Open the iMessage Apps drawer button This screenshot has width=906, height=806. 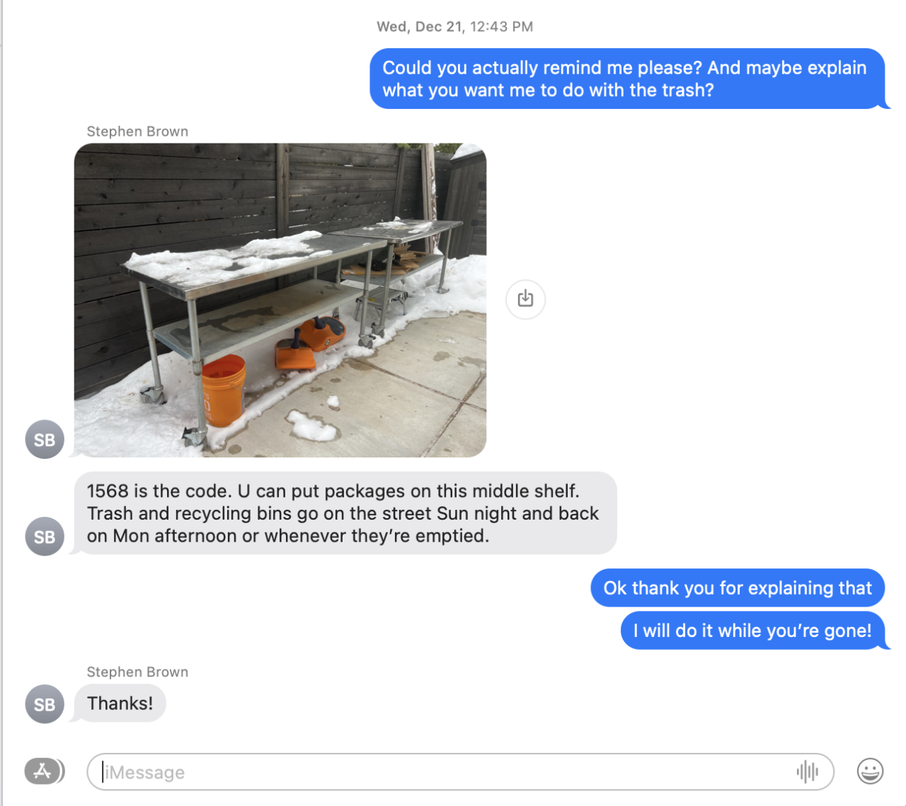(x=44, y=771)
